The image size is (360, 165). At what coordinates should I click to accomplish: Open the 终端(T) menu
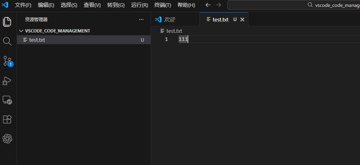coord(163,5)
